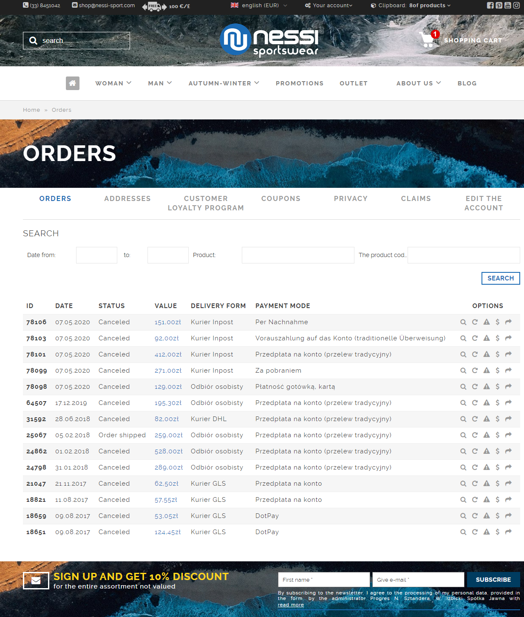Image resolution: width=524 pixels, height=617 pixels.
Task: Open the Coupons tab
Action: click(280, 198)
